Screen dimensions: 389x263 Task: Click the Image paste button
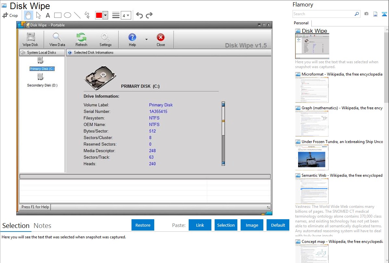252,225
